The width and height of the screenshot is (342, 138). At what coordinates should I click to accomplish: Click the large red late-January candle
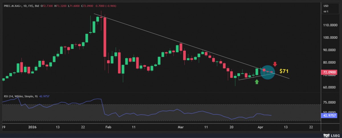pos(105,37)
